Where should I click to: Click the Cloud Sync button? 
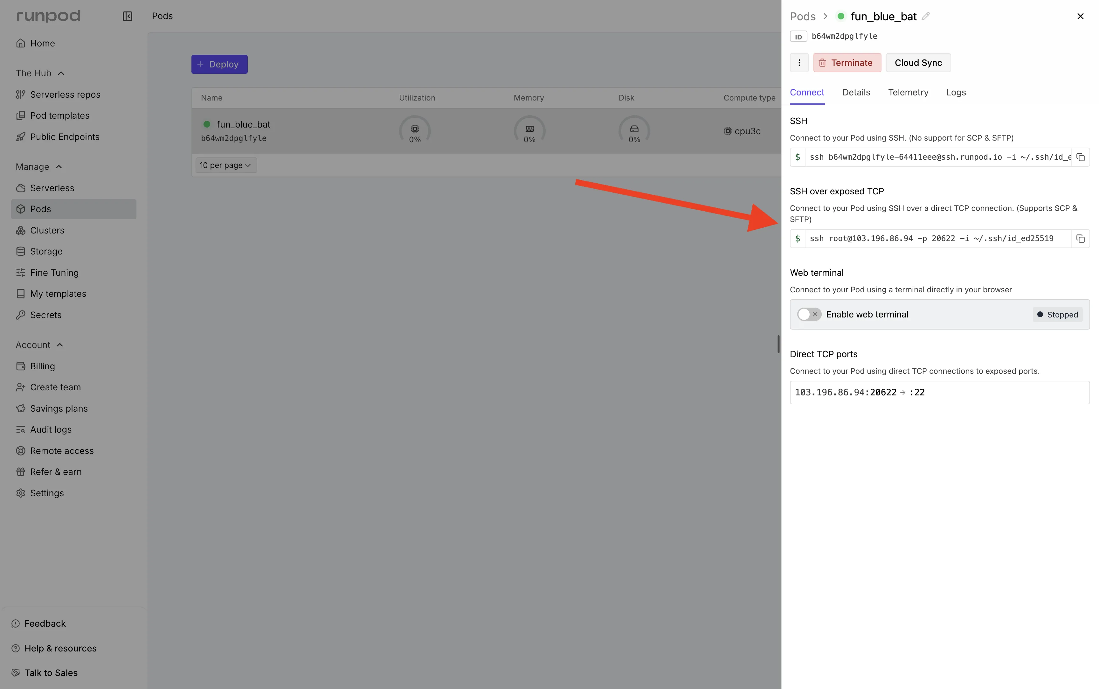(x=918, y=63)
